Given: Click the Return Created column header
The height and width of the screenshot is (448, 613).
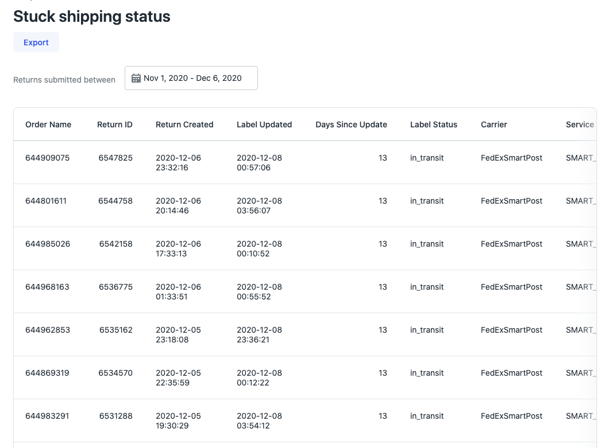Looking at the screenshot, I should click(x=184, y=124).
